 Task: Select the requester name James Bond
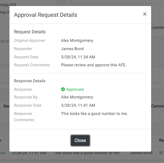coord(72,49)
